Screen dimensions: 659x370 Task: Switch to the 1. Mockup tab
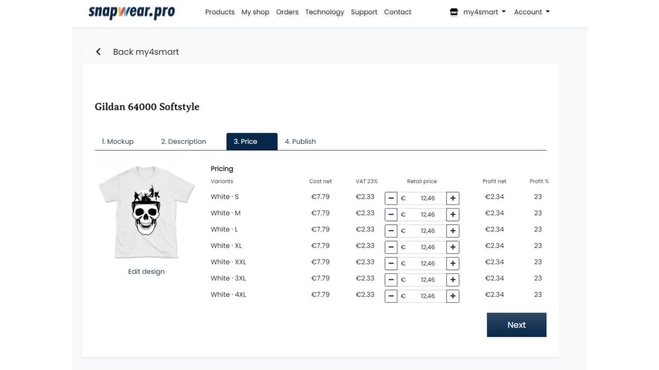[117, 141]
